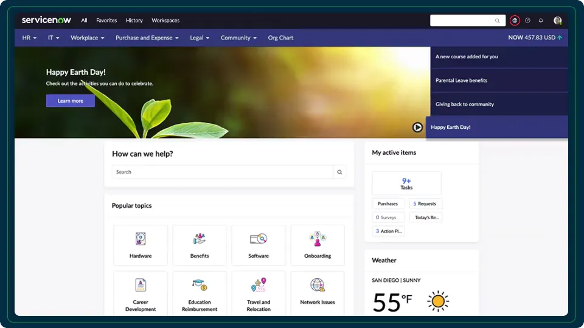Expand the HR dropdown menu
The width and height of the screenshot is (584, 328).
pyautogui.click(x=29, y=38)
